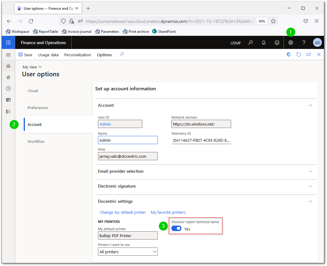Open in Office icon
327x266 pixels.
tap(289, 54)
